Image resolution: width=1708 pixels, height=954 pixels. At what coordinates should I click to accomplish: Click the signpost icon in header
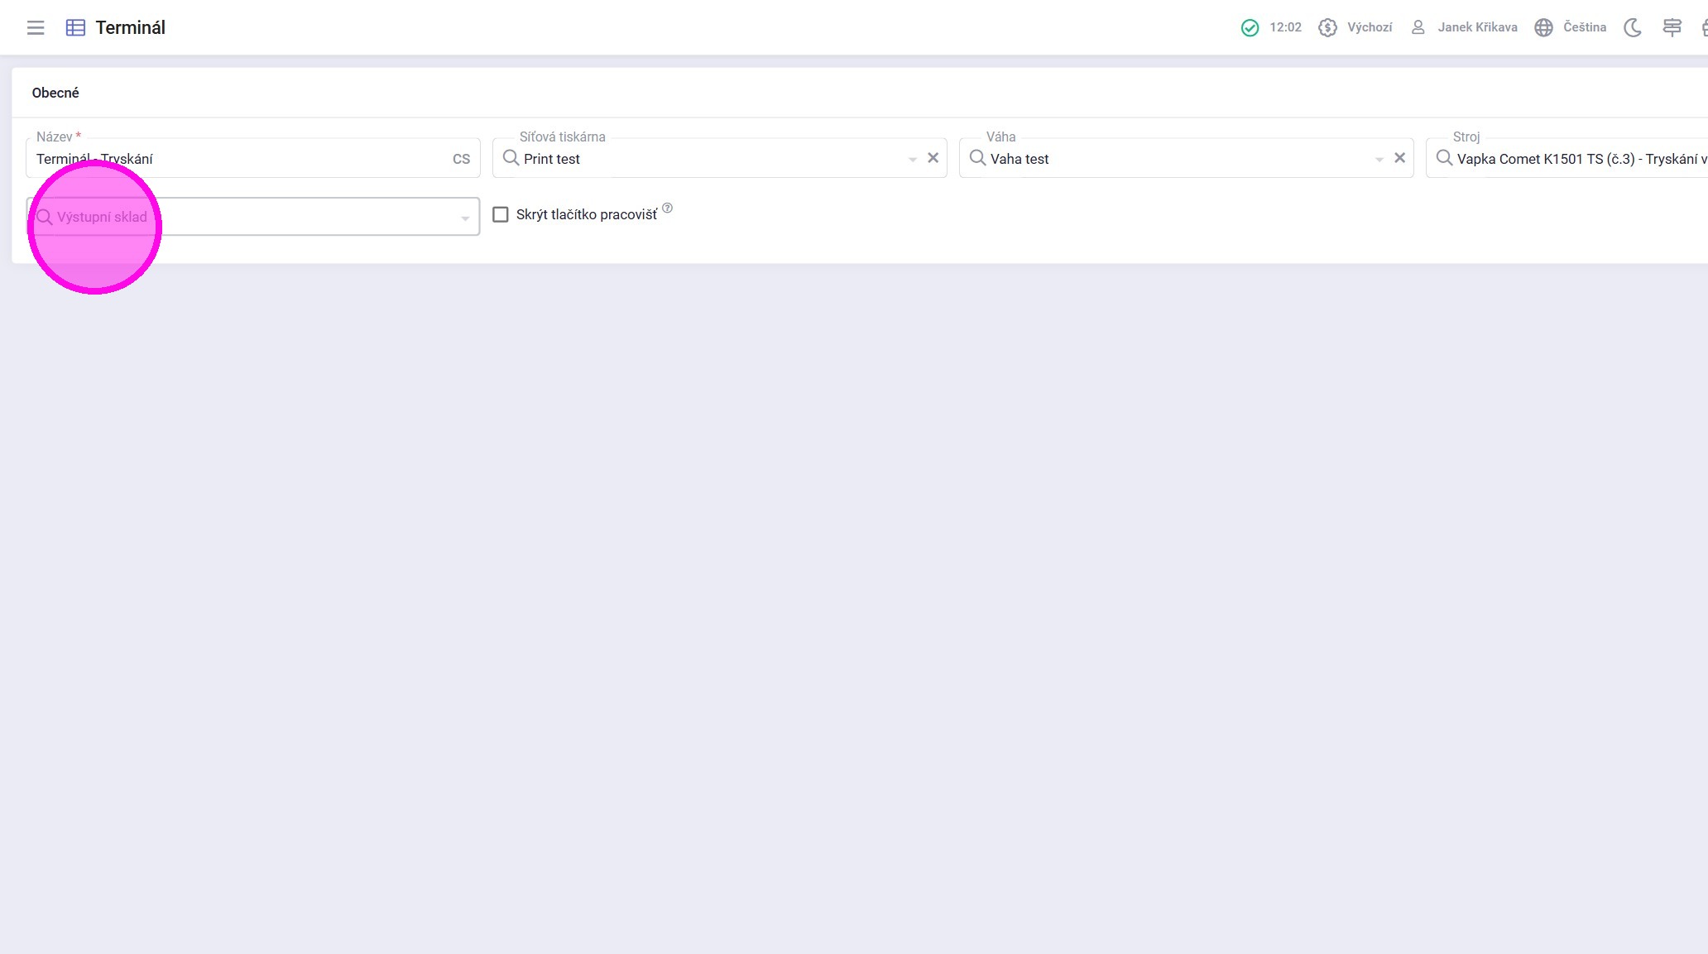tap(1672, 27)
